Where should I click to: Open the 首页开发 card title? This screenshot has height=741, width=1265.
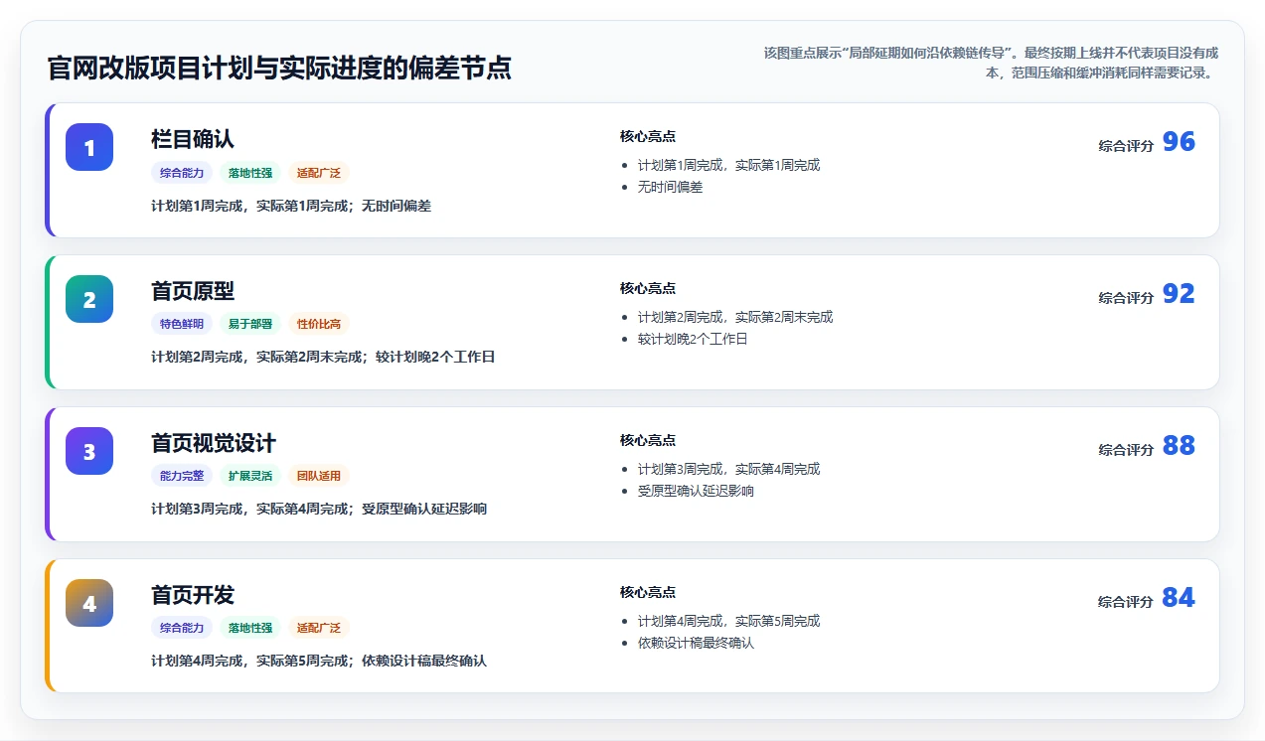pyautogui.click(x=193, y=595)
